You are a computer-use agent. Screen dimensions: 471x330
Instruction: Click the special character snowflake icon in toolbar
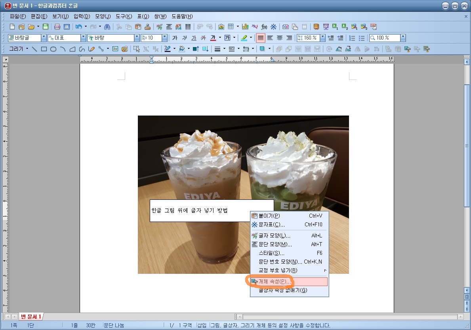tap(273, 27)
